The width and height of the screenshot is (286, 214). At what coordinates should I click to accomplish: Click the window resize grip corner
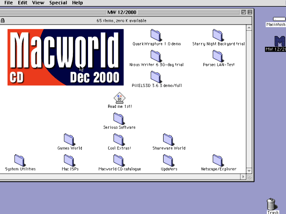[249, 177]
